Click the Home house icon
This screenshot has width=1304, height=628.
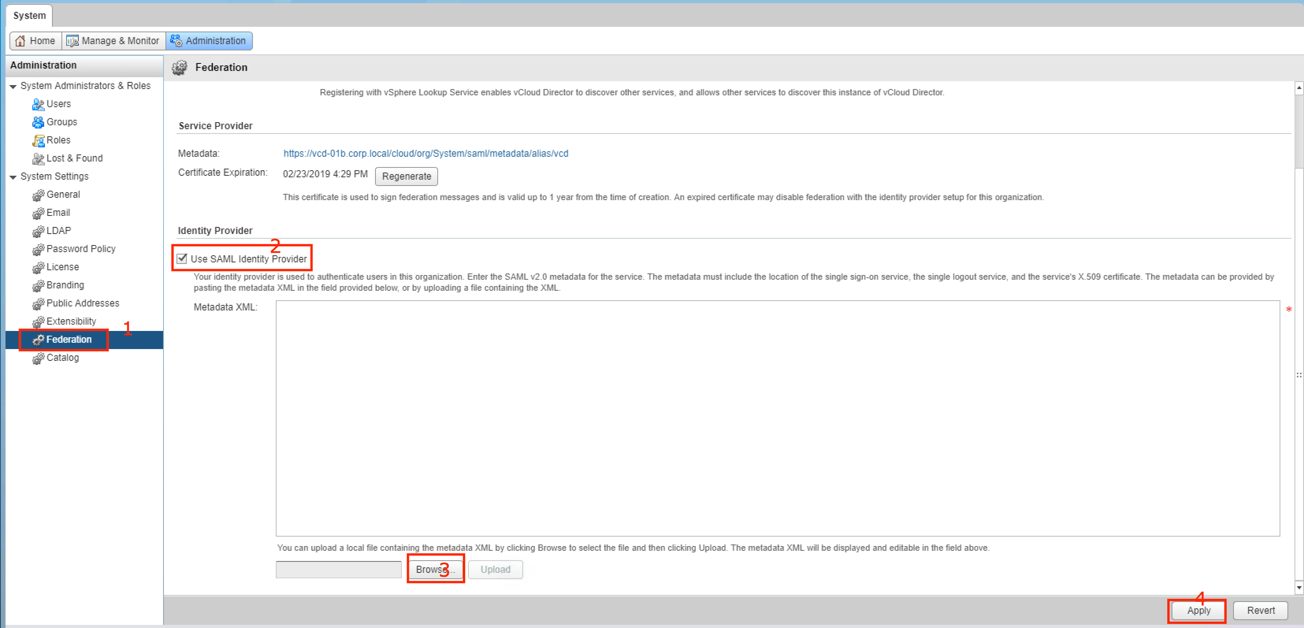20,41
